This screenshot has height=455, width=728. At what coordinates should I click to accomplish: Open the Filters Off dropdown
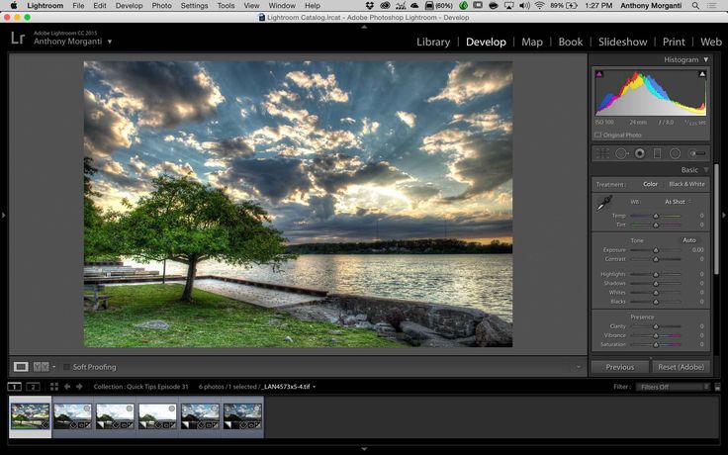click(x=671, y=387)
